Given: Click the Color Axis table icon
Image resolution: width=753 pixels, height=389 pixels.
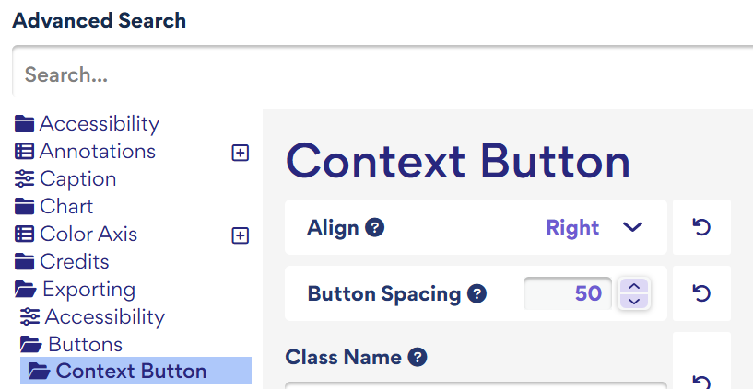Looking at the screenshot, I should click(25, 235).
